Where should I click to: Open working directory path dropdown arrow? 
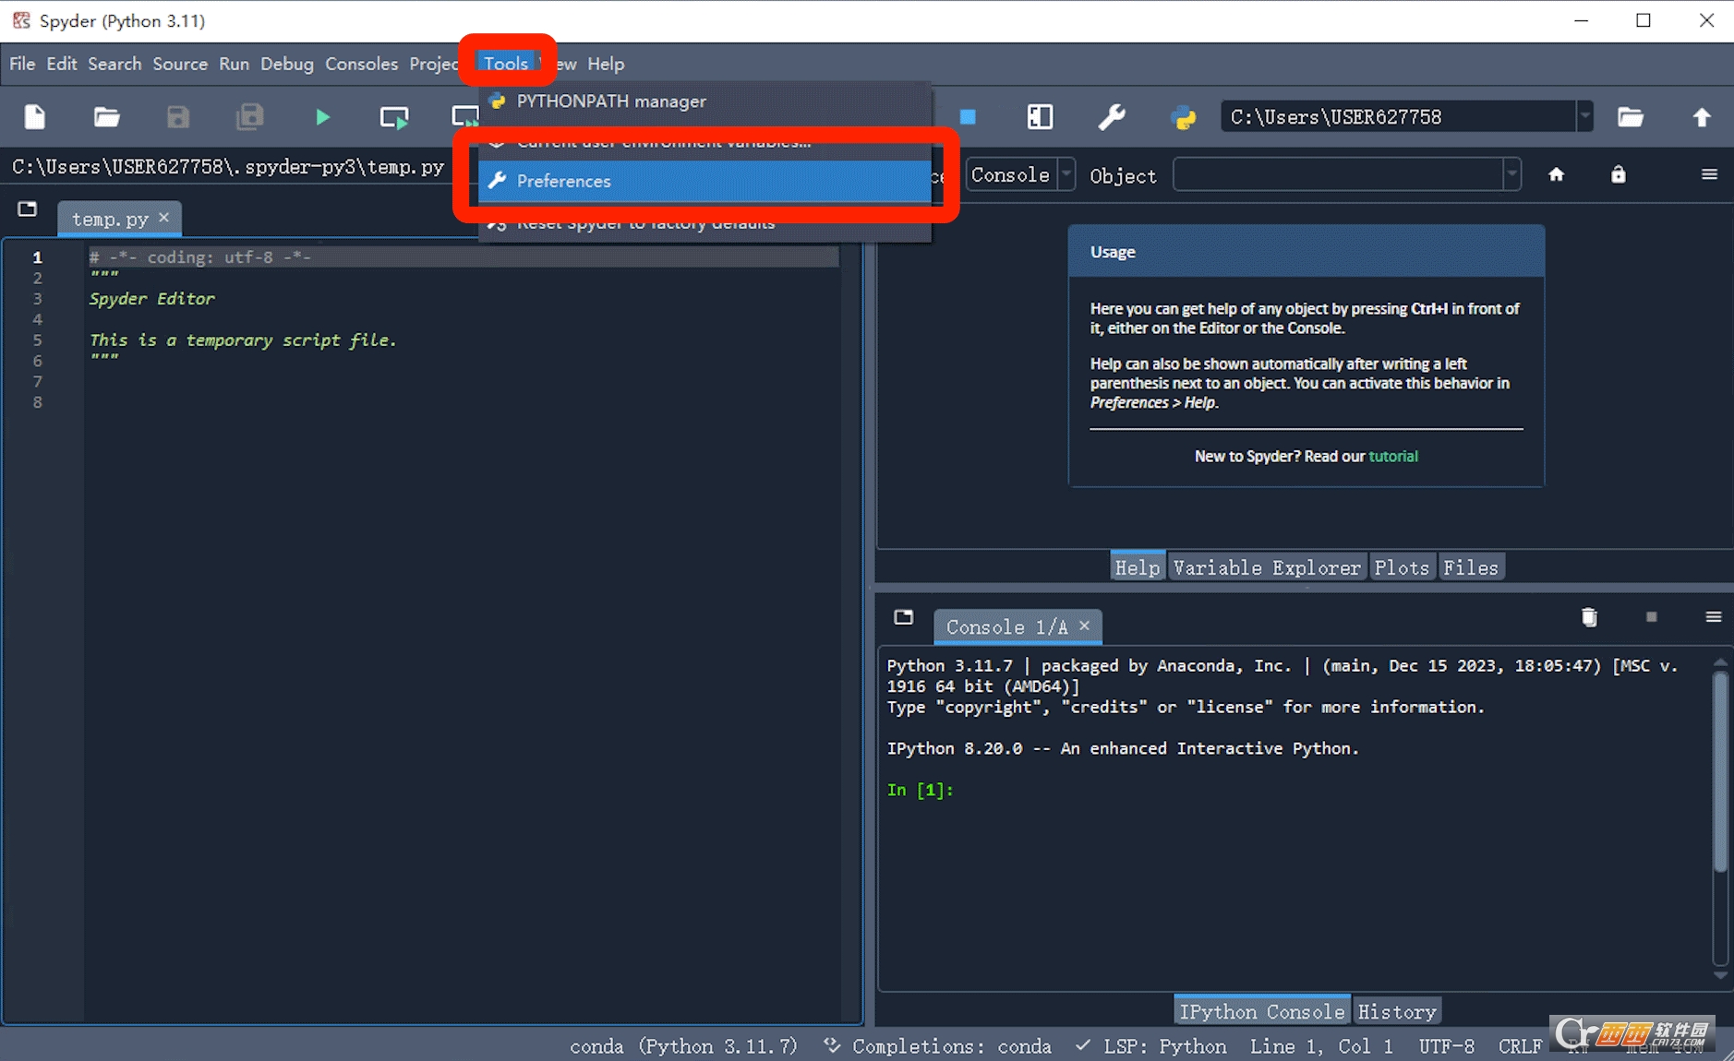pyautogui.click(x=1584, y=117)
